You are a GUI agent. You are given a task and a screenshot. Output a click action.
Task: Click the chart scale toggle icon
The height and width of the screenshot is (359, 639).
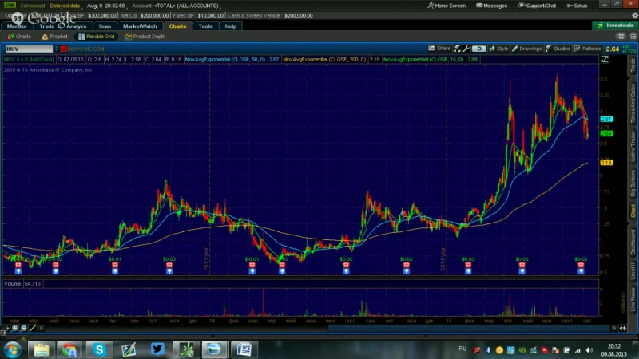pyautogui.click(x=605, y=59)
